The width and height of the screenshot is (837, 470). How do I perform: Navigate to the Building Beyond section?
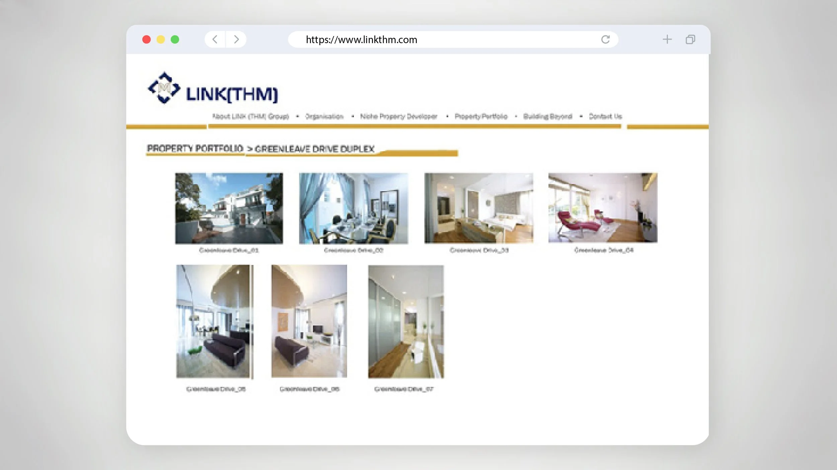[548, 117]
